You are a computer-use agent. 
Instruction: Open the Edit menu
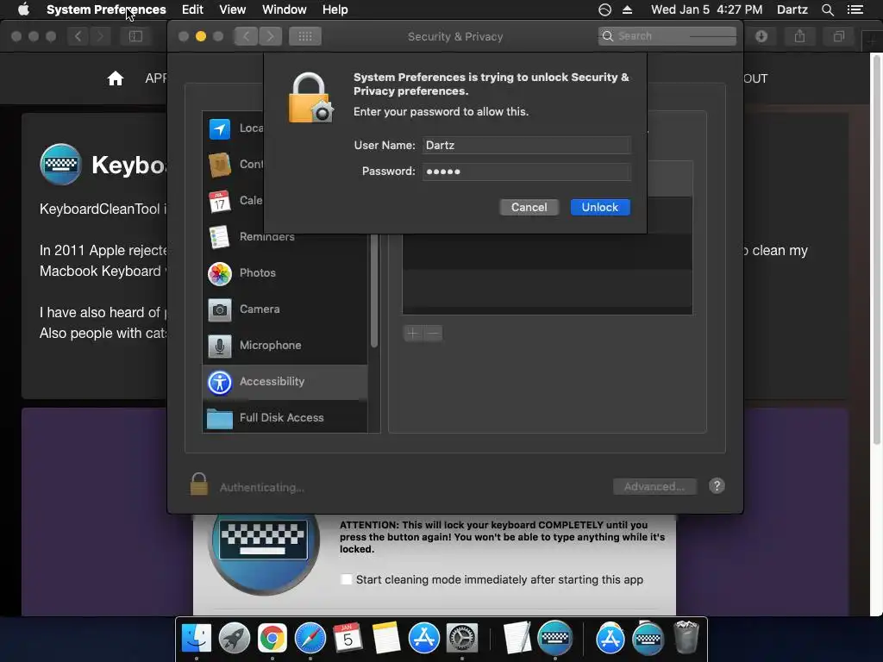192,9
